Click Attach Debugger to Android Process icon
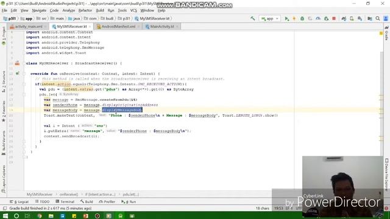Image resolution: width=390 pixels, height=219 pixels. click(326, 18)
